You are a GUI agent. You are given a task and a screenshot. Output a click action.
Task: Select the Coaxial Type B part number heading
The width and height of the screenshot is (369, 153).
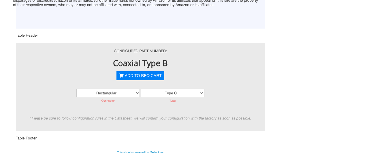pos(140,63)
